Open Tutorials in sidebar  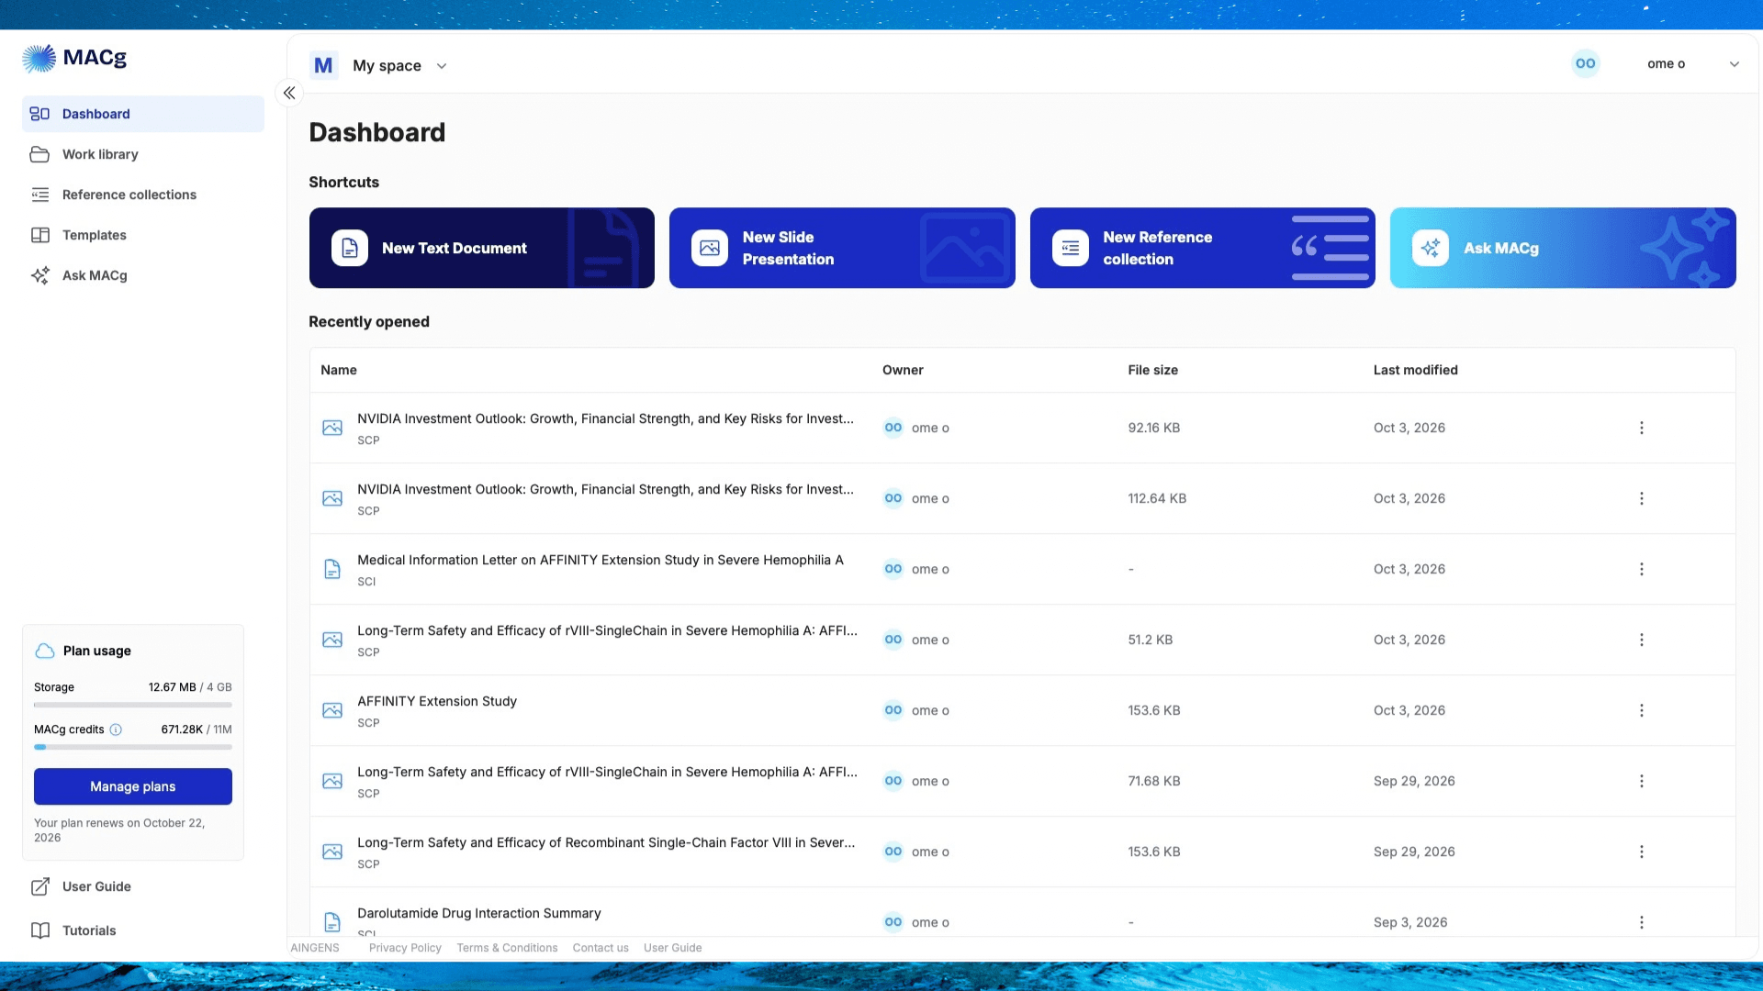click(89, 930)
